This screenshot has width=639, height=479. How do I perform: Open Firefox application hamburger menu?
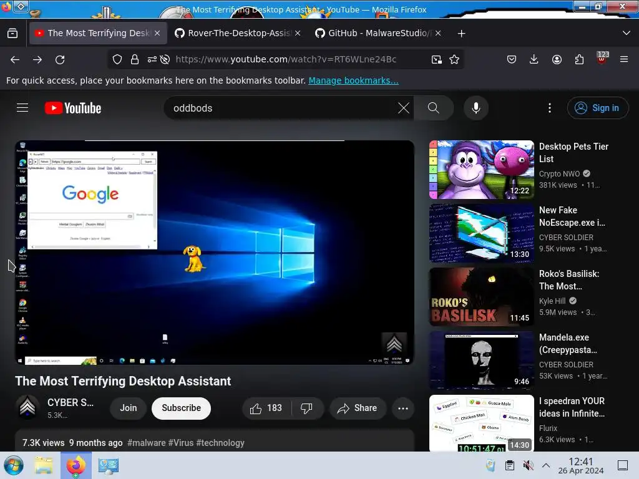click(624, 59)
